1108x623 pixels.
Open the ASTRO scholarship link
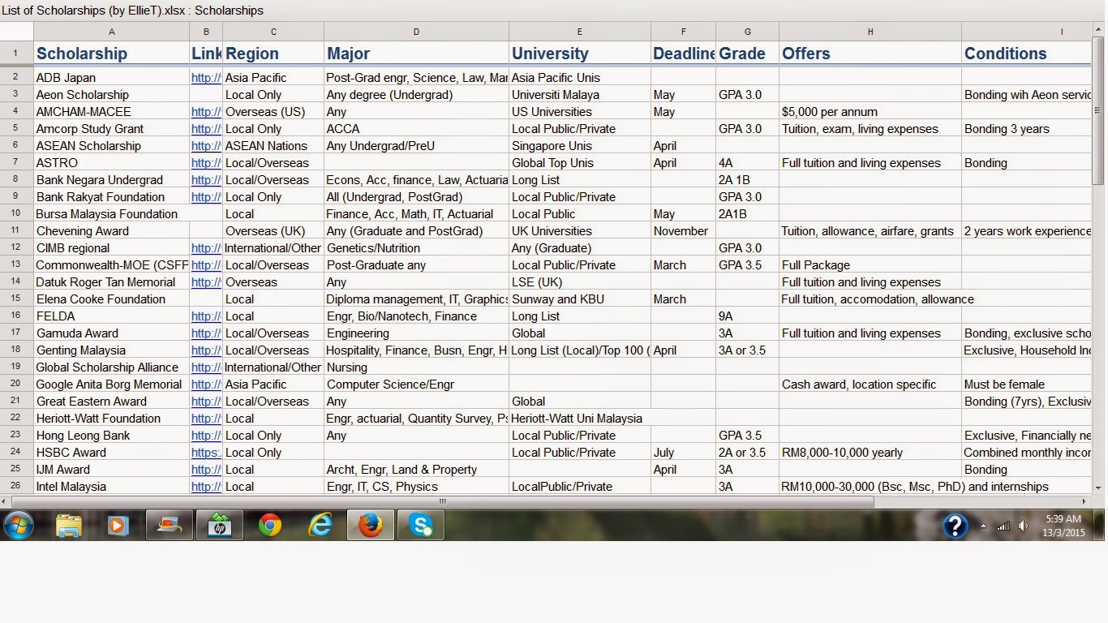206,163
